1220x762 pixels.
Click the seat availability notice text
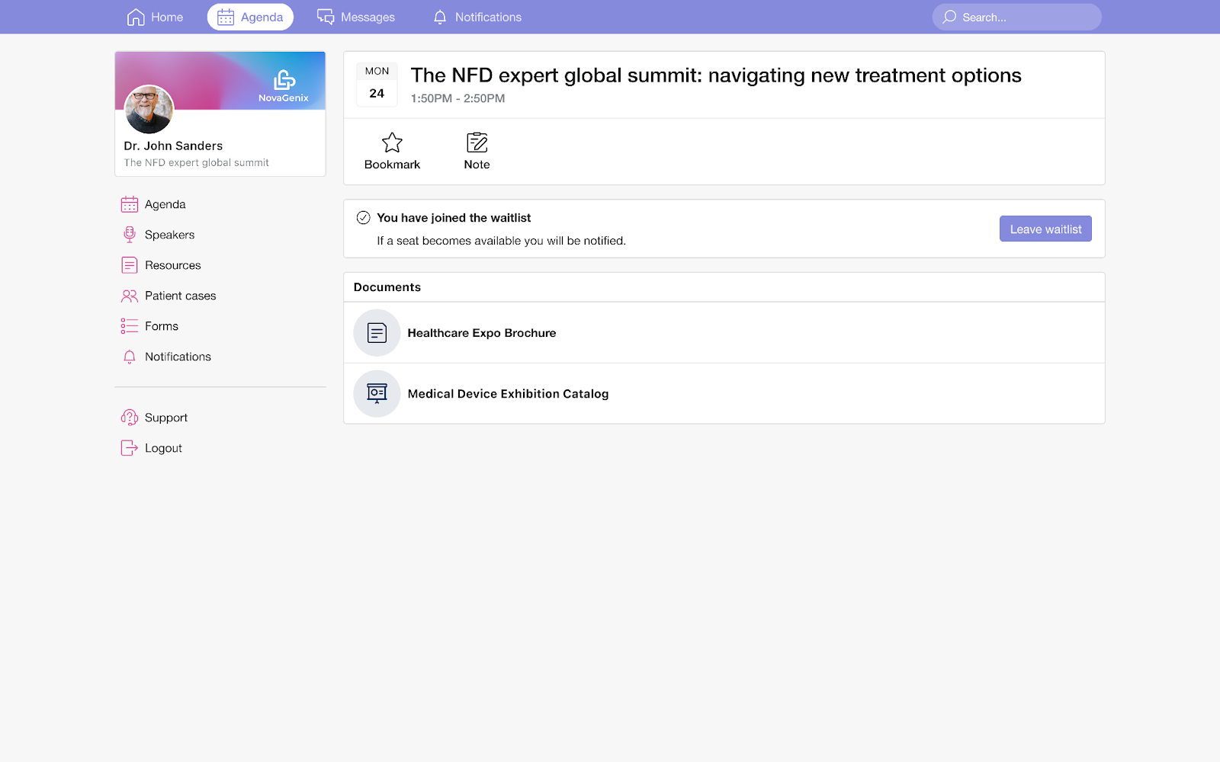point(501,241)
